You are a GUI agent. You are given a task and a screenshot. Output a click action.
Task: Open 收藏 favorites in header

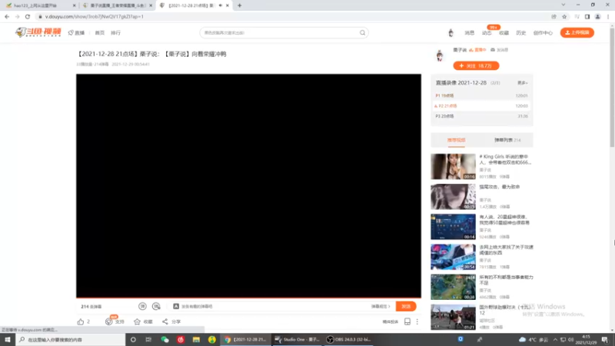coord(504,33)
